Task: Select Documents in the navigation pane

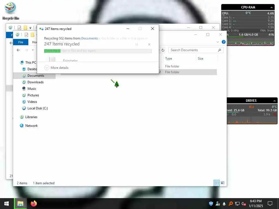Action: point(34,76)
